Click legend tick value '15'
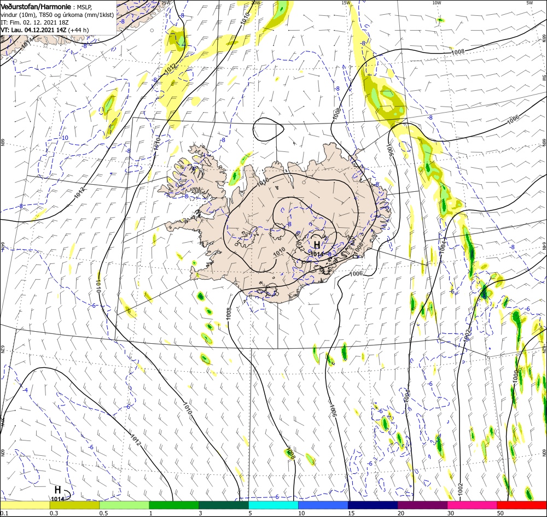Viewport: 547px width, 517px height. coord(351,513)
